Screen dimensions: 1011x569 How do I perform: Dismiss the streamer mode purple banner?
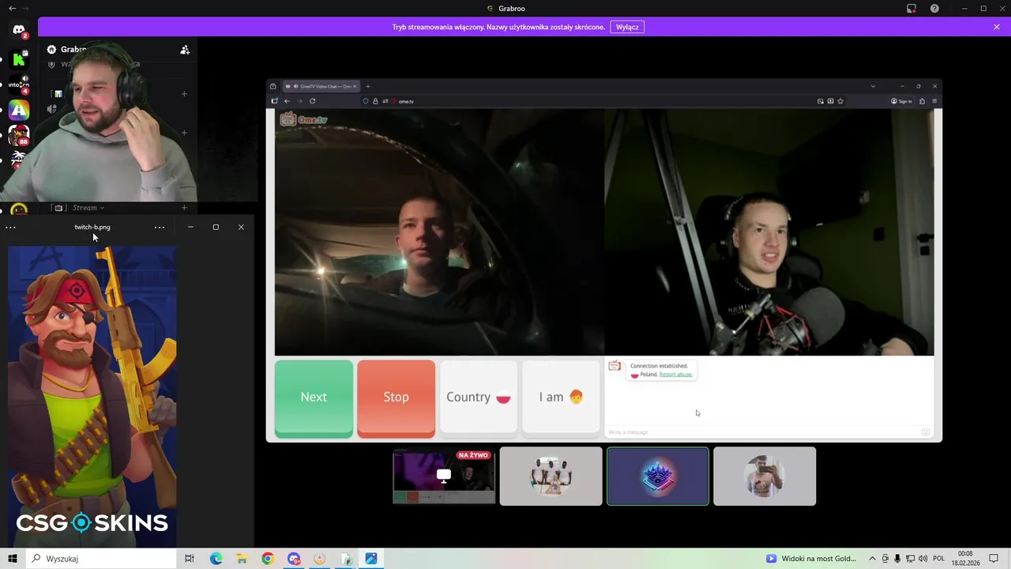click(x=997, y=27)
